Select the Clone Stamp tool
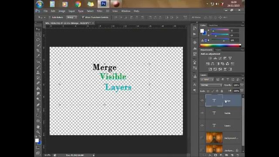 point(38,72)
